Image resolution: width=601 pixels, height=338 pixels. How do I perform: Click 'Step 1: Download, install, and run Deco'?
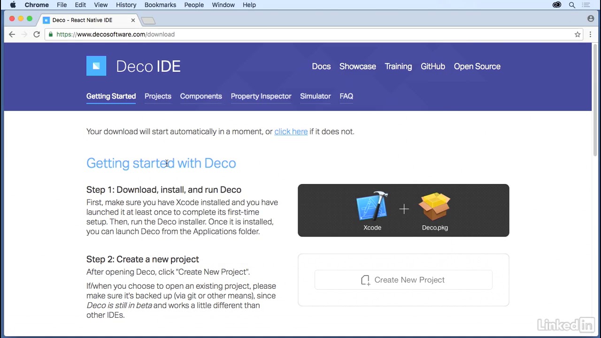click(x=164, y=190)
